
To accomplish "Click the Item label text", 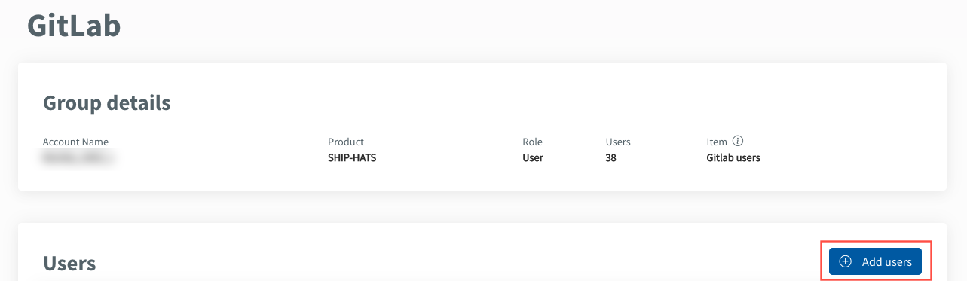I will [x=717, y=142].
